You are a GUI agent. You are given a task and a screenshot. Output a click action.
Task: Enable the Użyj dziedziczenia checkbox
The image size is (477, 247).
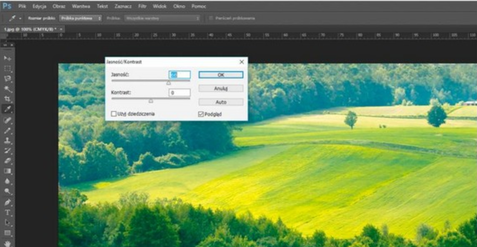[114, 114]
